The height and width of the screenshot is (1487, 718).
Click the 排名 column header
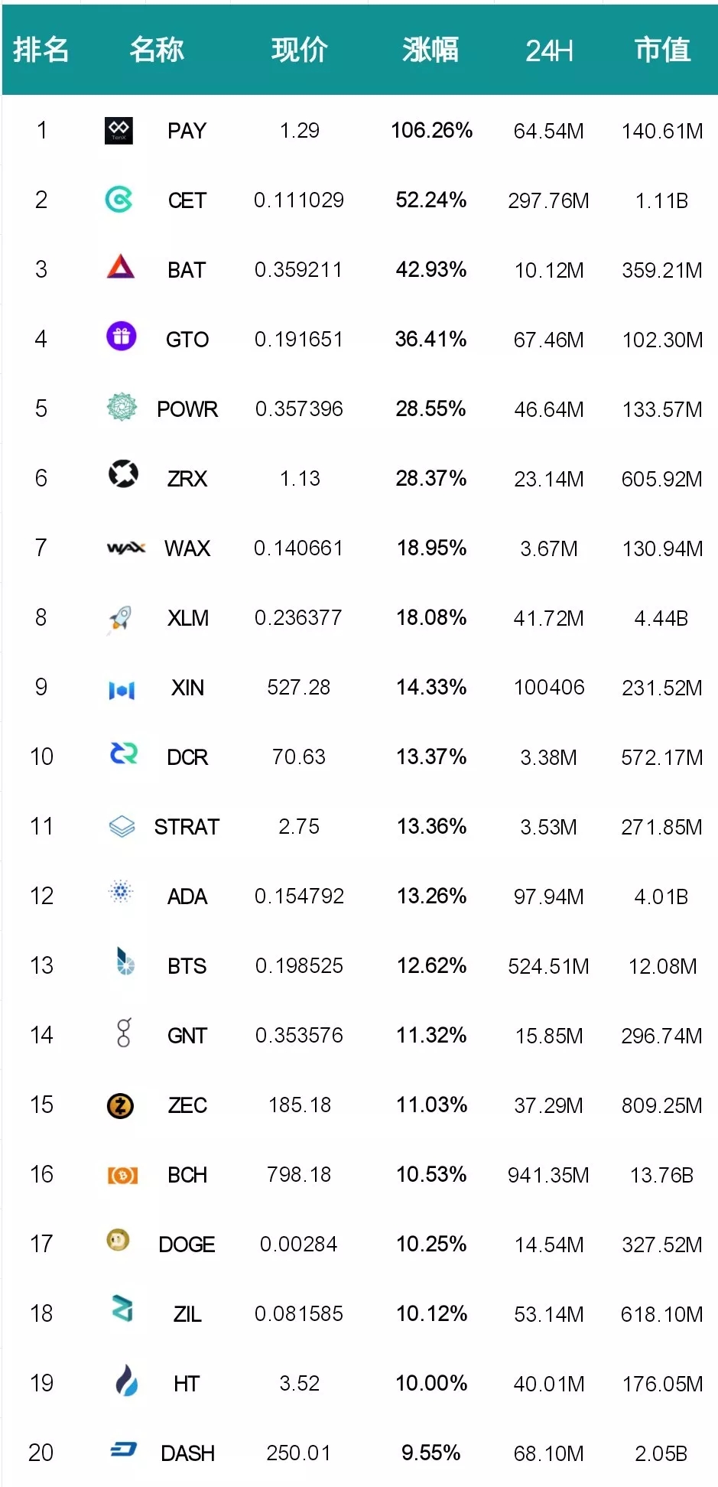click(41, 50)
